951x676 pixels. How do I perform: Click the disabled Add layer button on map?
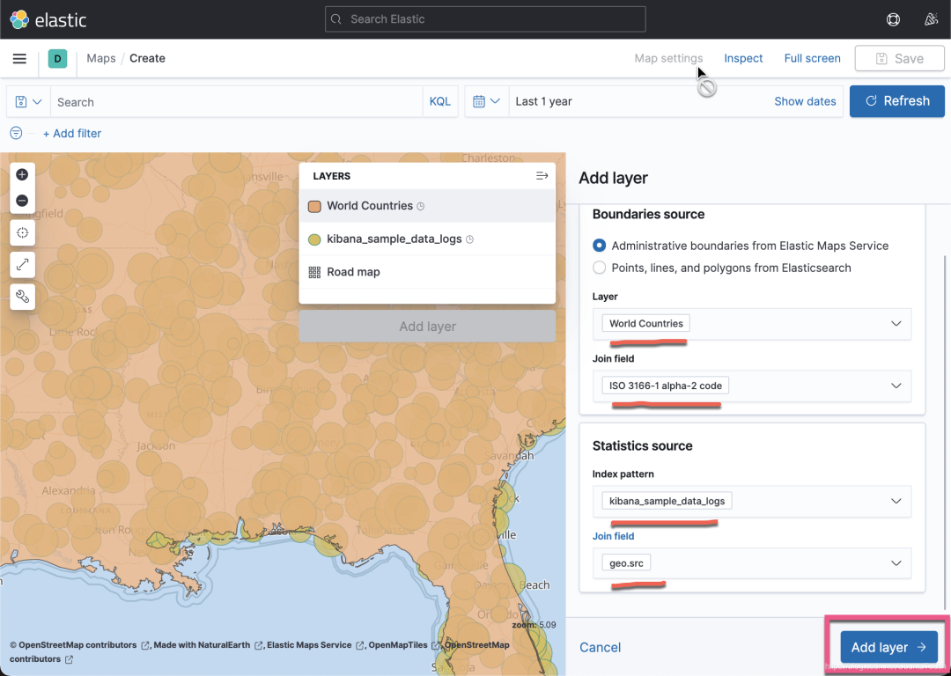point(427,327)
